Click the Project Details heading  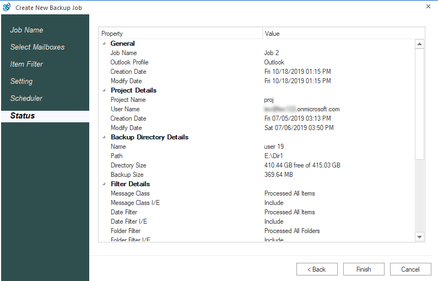pyautogui.click(x=133, y=90)
